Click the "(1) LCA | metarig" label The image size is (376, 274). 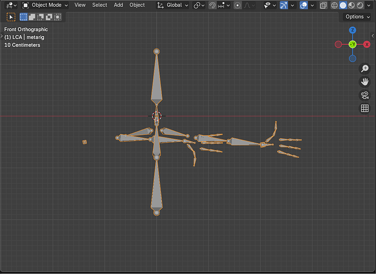(x=24, y=37)
